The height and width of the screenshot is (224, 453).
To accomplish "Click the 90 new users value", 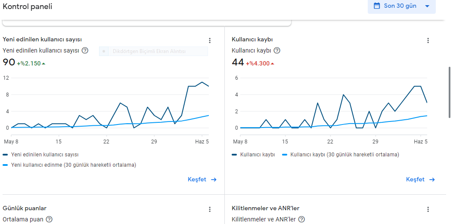I will (x=9, y=62).
